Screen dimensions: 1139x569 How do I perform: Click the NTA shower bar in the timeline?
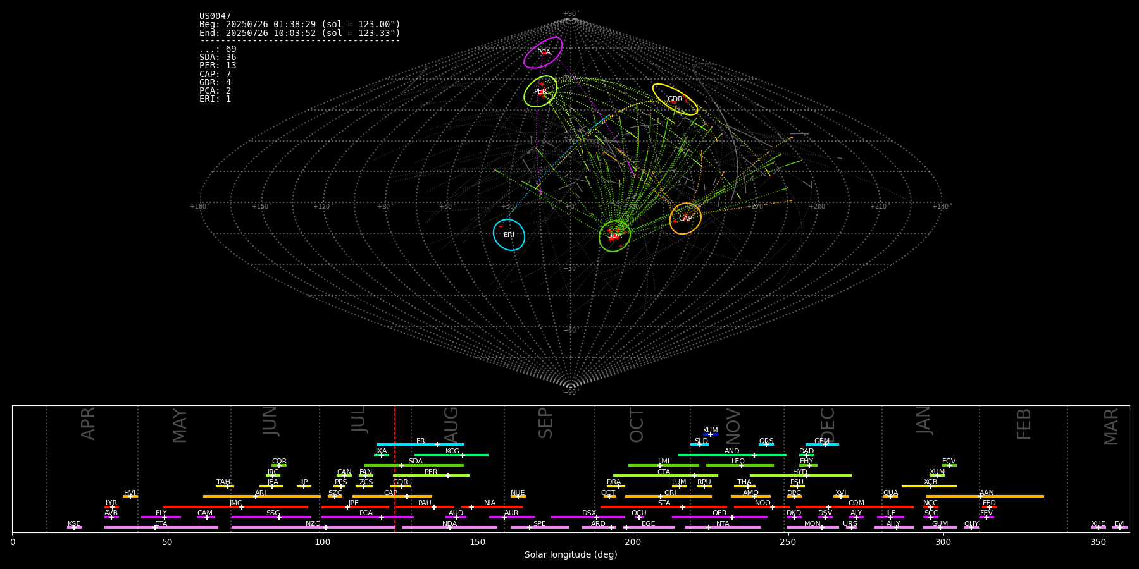click(723, 527)
